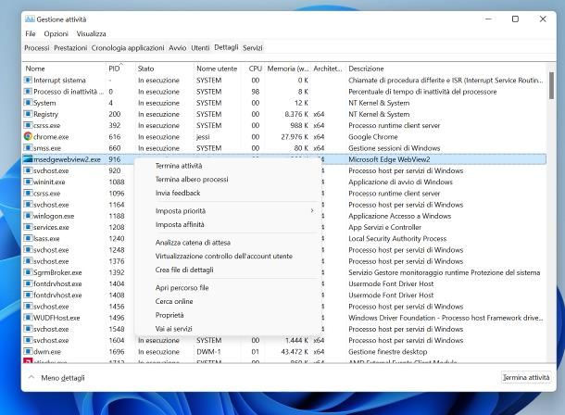Click the chrome.exe Chrome icon
This screenshot has height=415, width=565.
tap(28, 136)
